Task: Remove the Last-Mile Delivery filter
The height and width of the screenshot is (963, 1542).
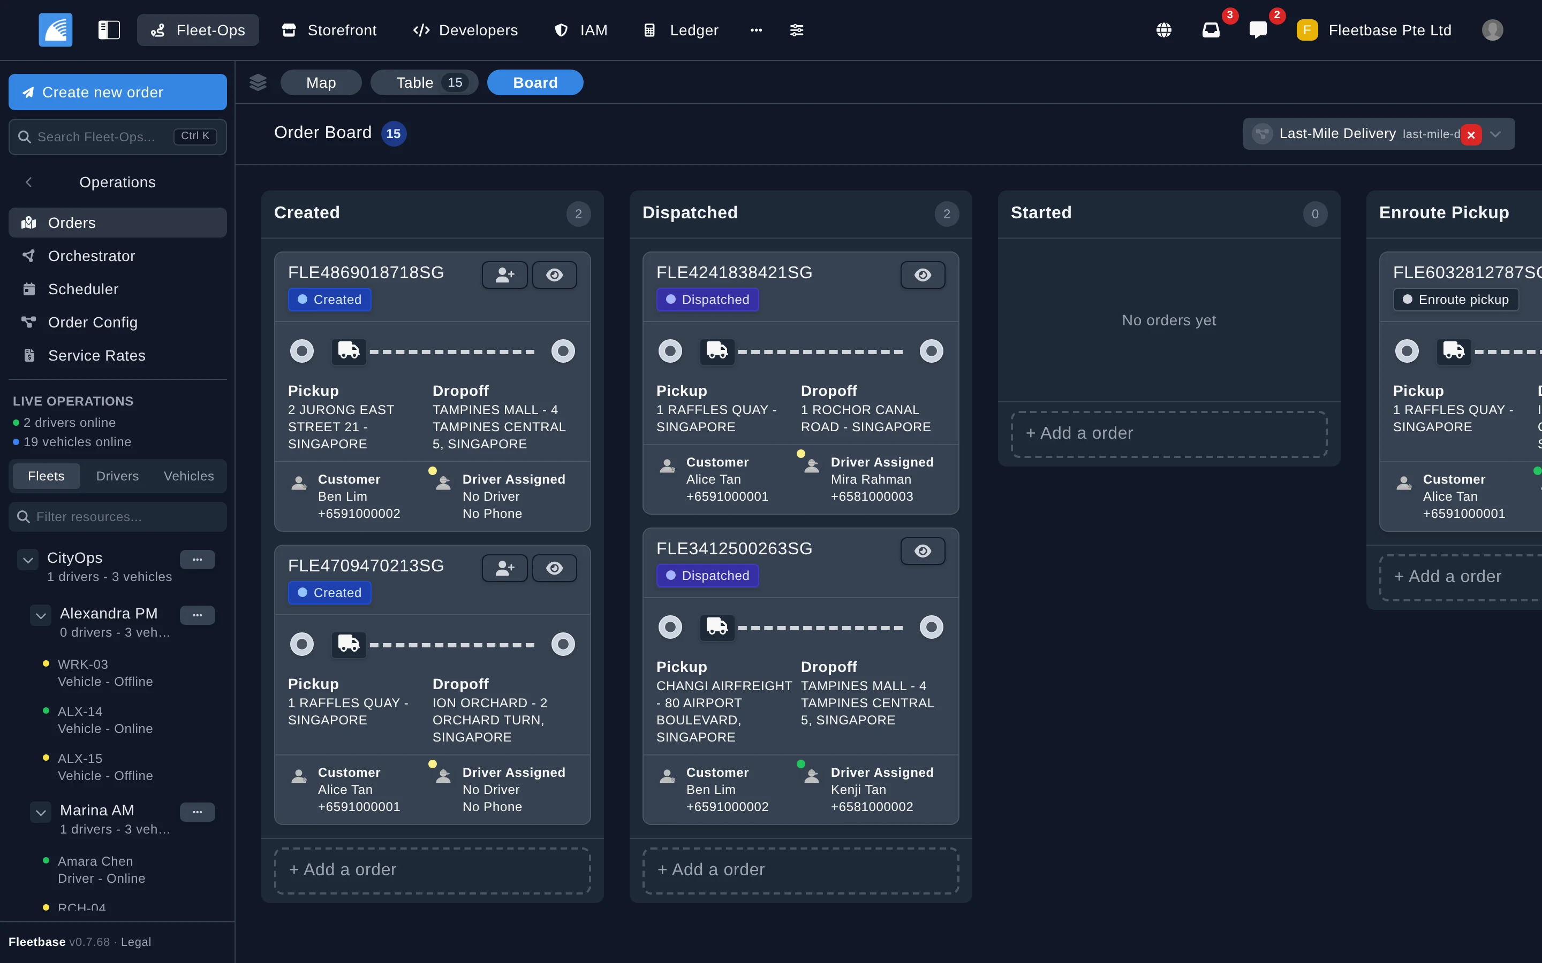Action: pos(1471,134)
